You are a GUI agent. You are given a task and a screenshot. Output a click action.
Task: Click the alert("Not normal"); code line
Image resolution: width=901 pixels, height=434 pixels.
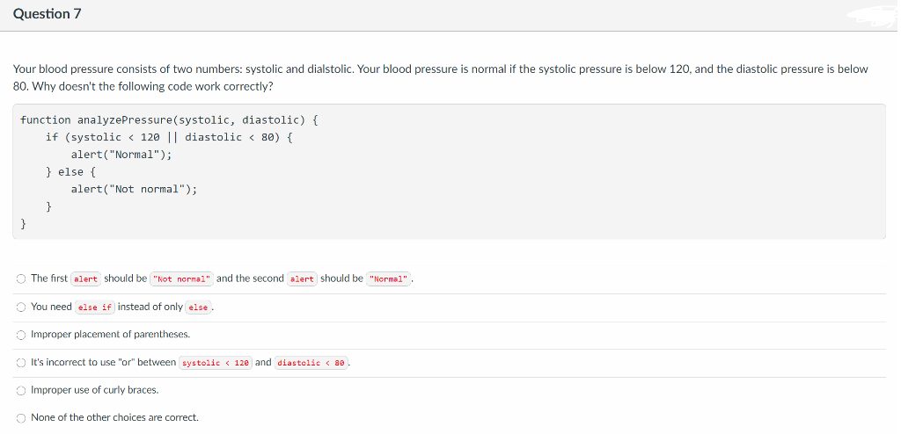coord(134,189)
